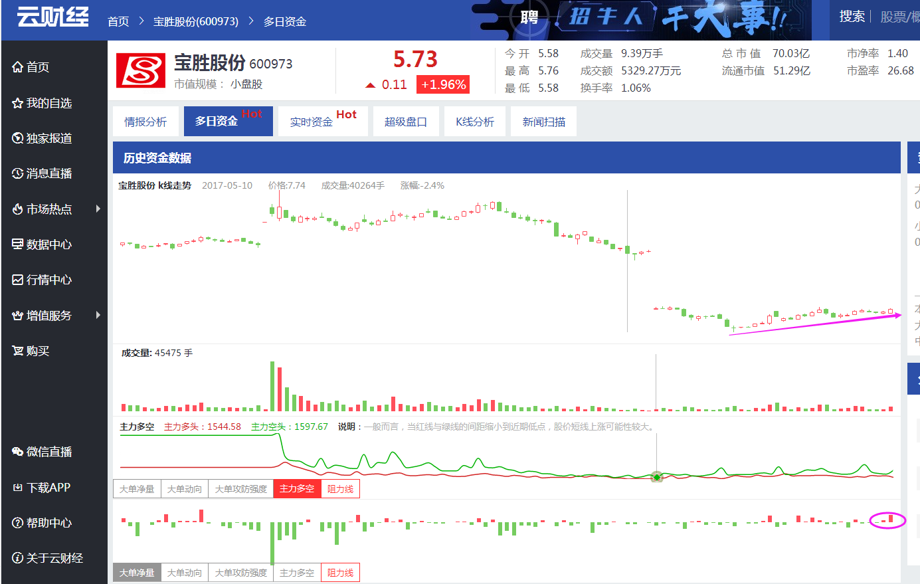Expand the 增值服务 submenu arrow
The height and width of the screenshot is (584, 920).
pyautogui.click(x=98, y=315)
